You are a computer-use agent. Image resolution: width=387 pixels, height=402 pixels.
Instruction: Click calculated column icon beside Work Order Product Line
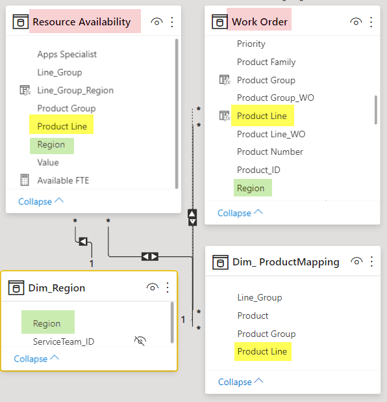[225, 116]
